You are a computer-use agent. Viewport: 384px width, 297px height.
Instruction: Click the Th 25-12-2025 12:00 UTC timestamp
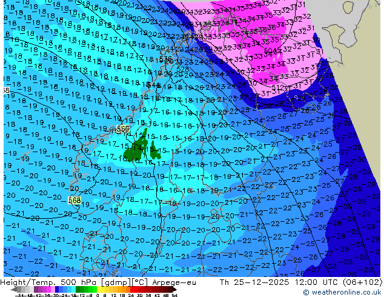(280, 282)
